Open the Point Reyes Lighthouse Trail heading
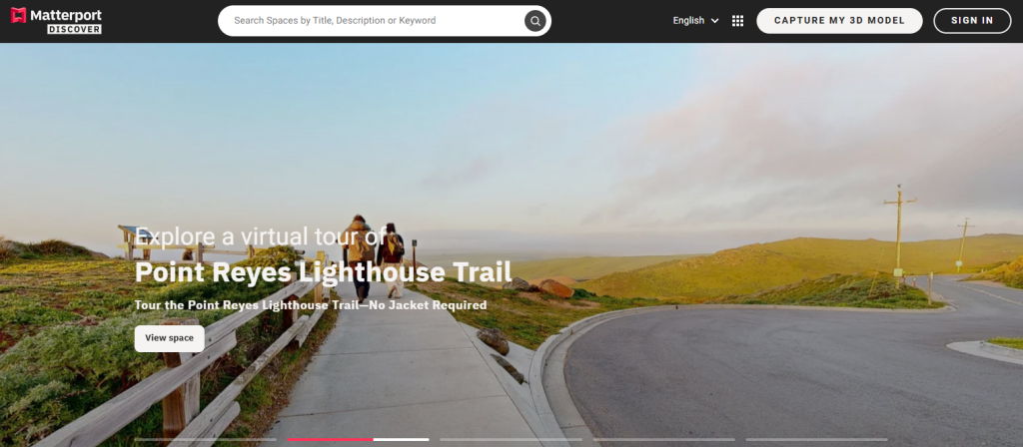 point(323,272)
